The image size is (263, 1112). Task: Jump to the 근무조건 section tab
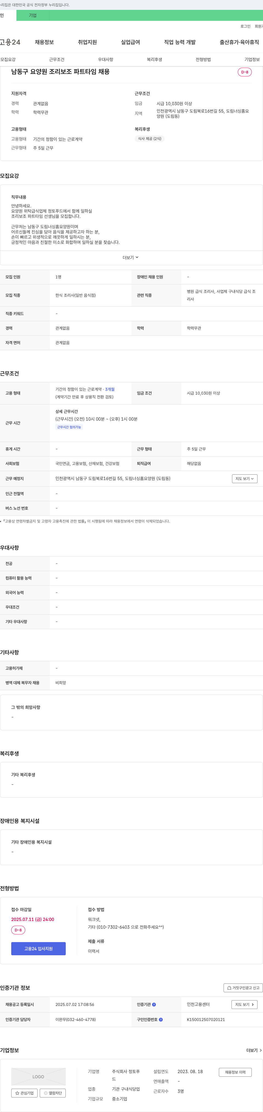pyautogui.click(x=57, y=59)
